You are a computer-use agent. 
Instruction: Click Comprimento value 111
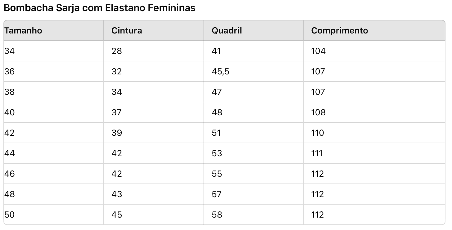317,153
